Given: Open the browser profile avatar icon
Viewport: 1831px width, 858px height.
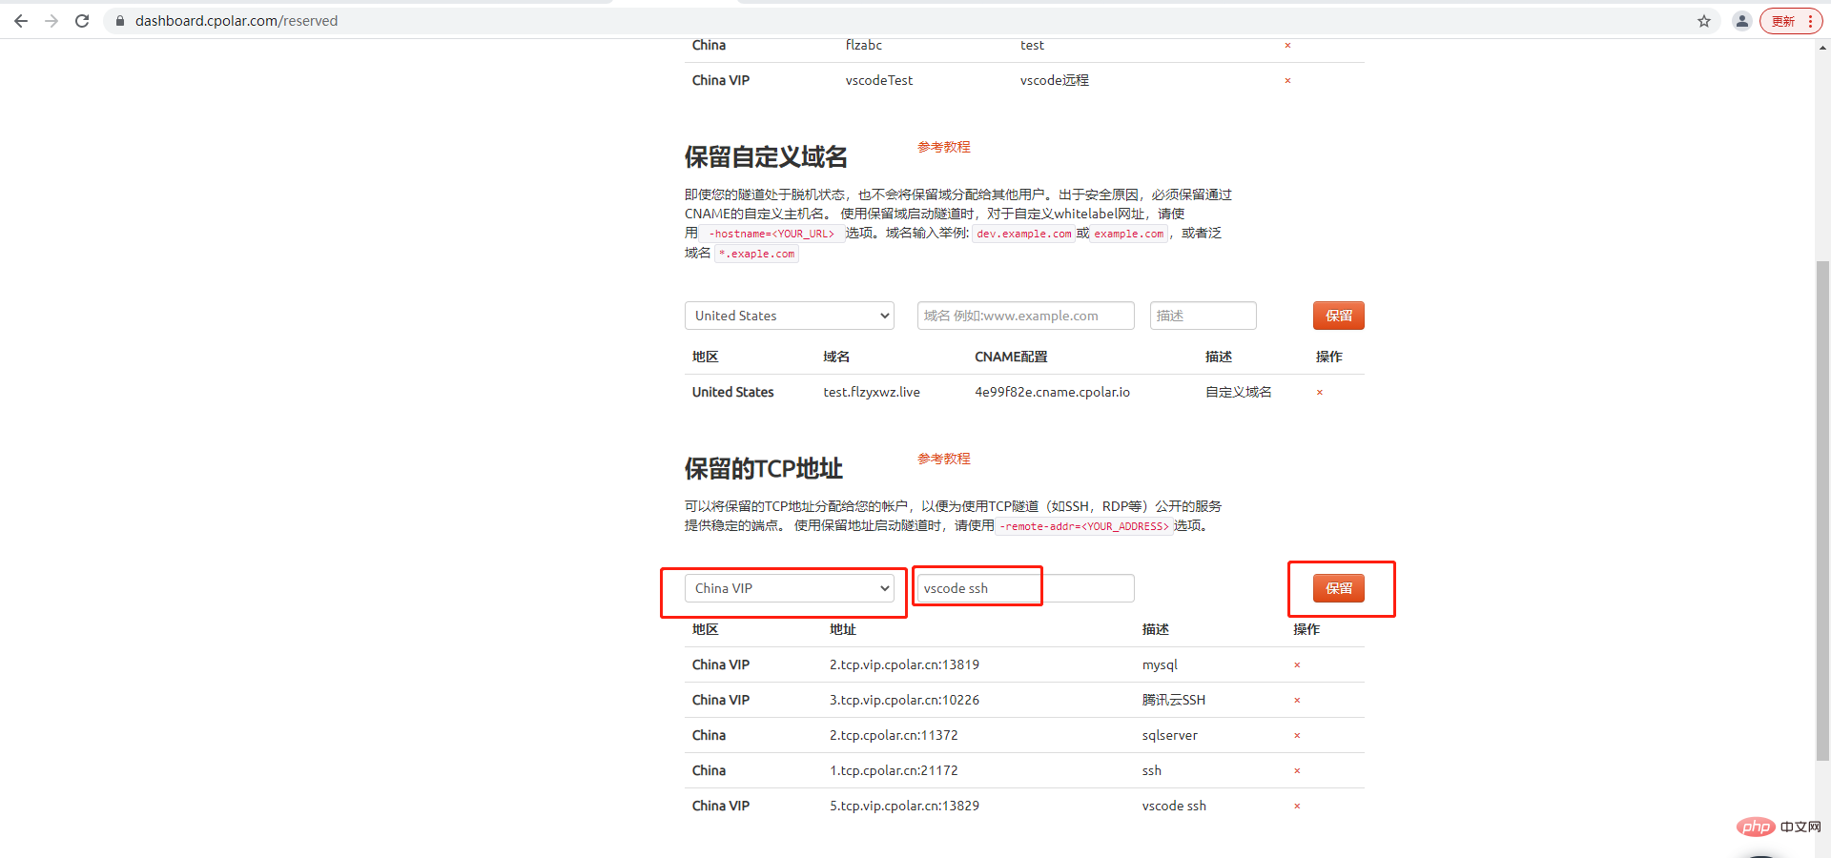Looking at the screenshot, I should tap(1742, 21).
